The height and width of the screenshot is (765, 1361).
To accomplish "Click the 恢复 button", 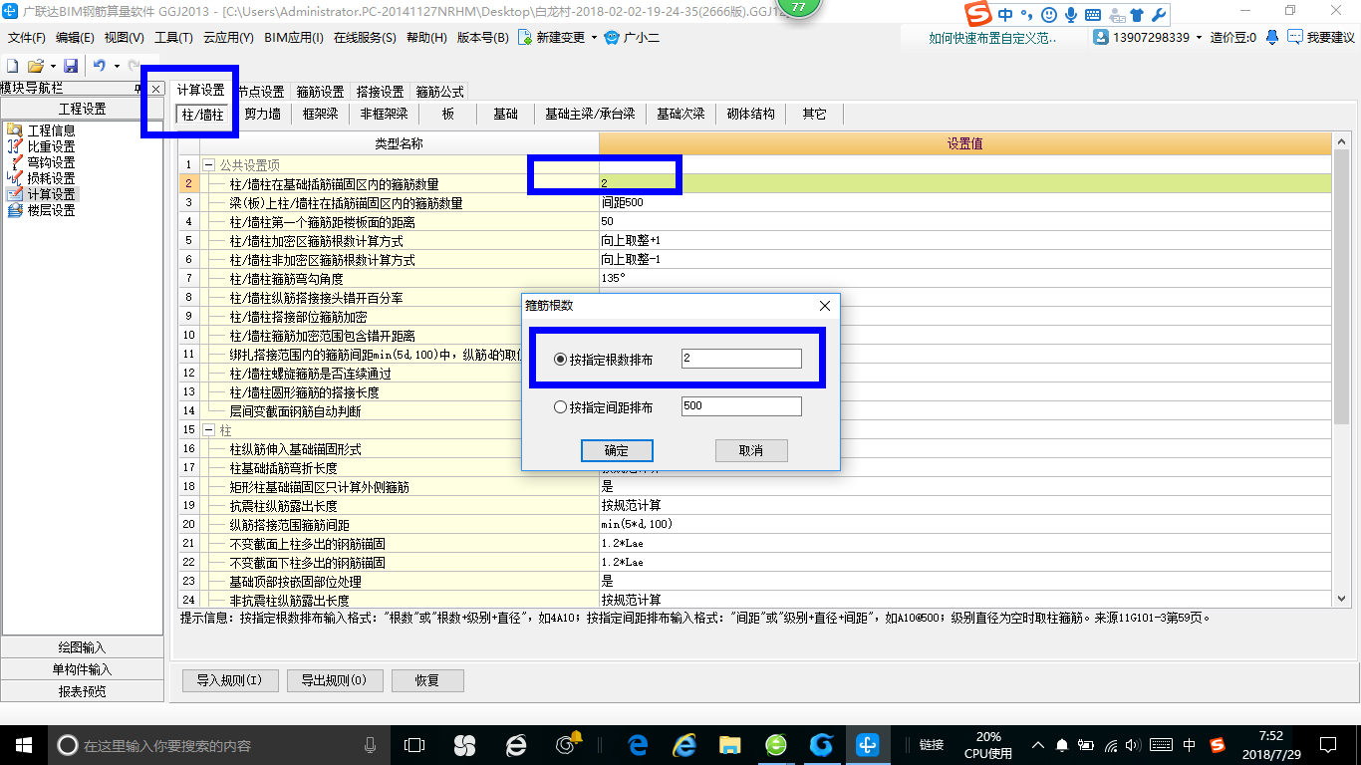I will [x=427, y=680].
